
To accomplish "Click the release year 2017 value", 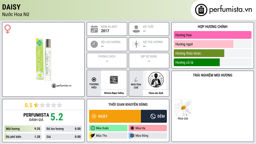I will point(105,31).
